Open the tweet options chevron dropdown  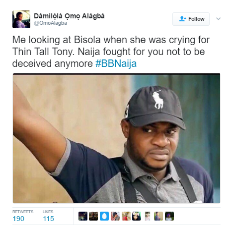tap(218, 19)
